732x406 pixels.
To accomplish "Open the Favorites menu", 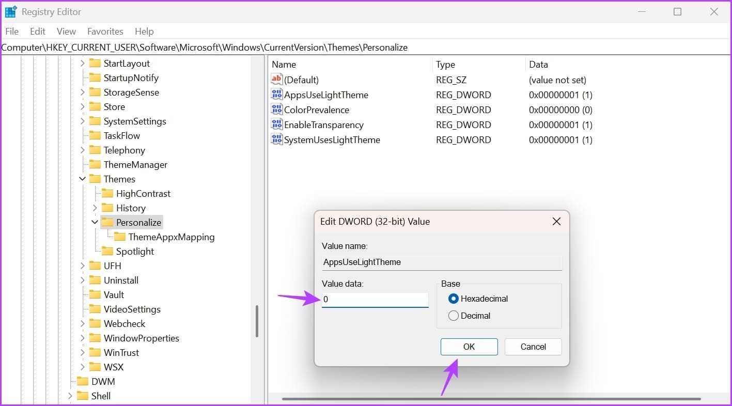I will coord(105,32).
